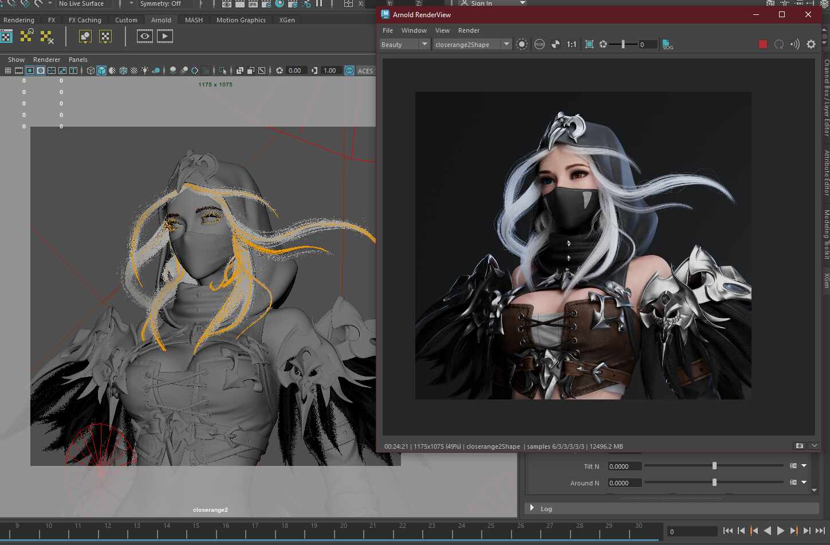
Task: Click the 1:1 zoom button
Action: [571, 44]
